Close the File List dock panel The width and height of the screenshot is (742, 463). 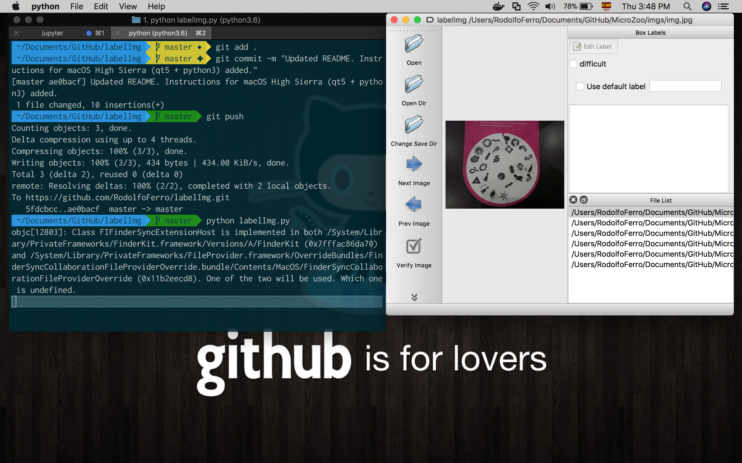tap(573, 200)
